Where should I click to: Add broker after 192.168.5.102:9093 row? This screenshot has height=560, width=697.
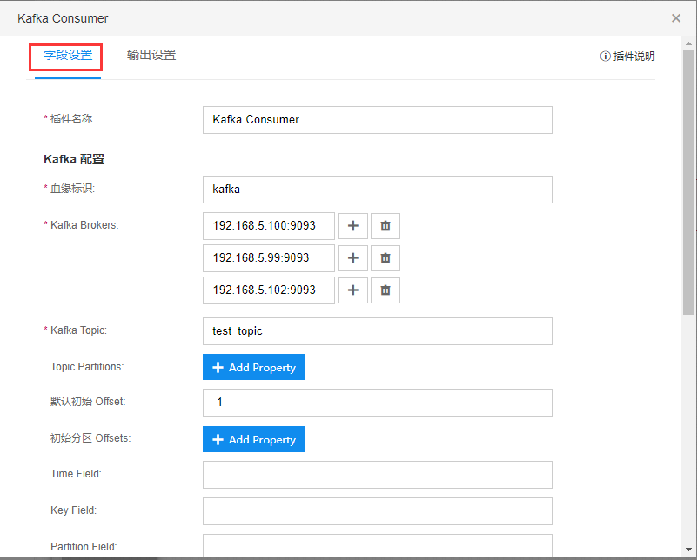coord(353,290)
